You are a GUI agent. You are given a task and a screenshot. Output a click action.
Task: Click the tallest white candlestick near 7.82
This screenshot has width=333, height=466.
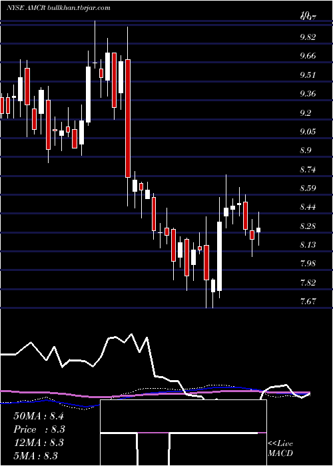tap(219, 256)
